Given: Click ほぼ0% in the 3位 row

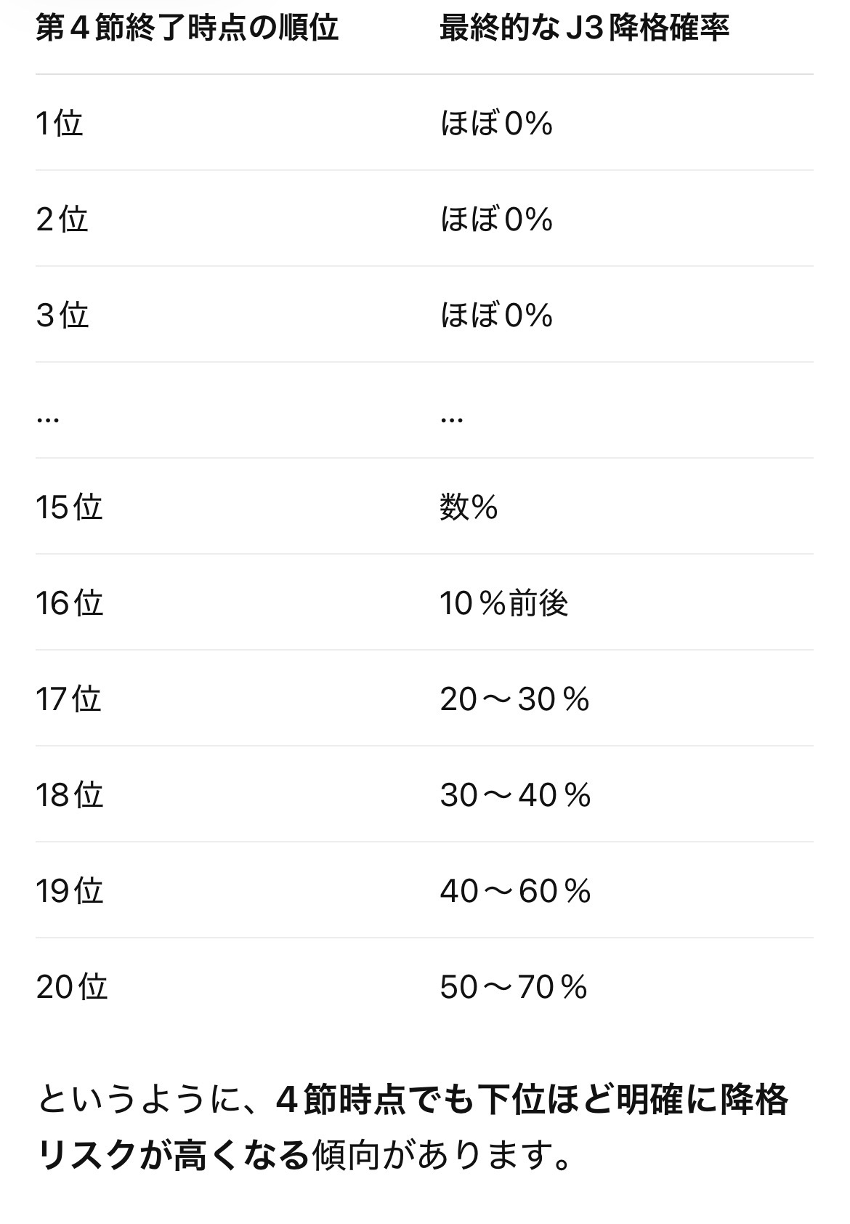Looking at the screenshot, I should pyautogui.click(x=496, y=315).
